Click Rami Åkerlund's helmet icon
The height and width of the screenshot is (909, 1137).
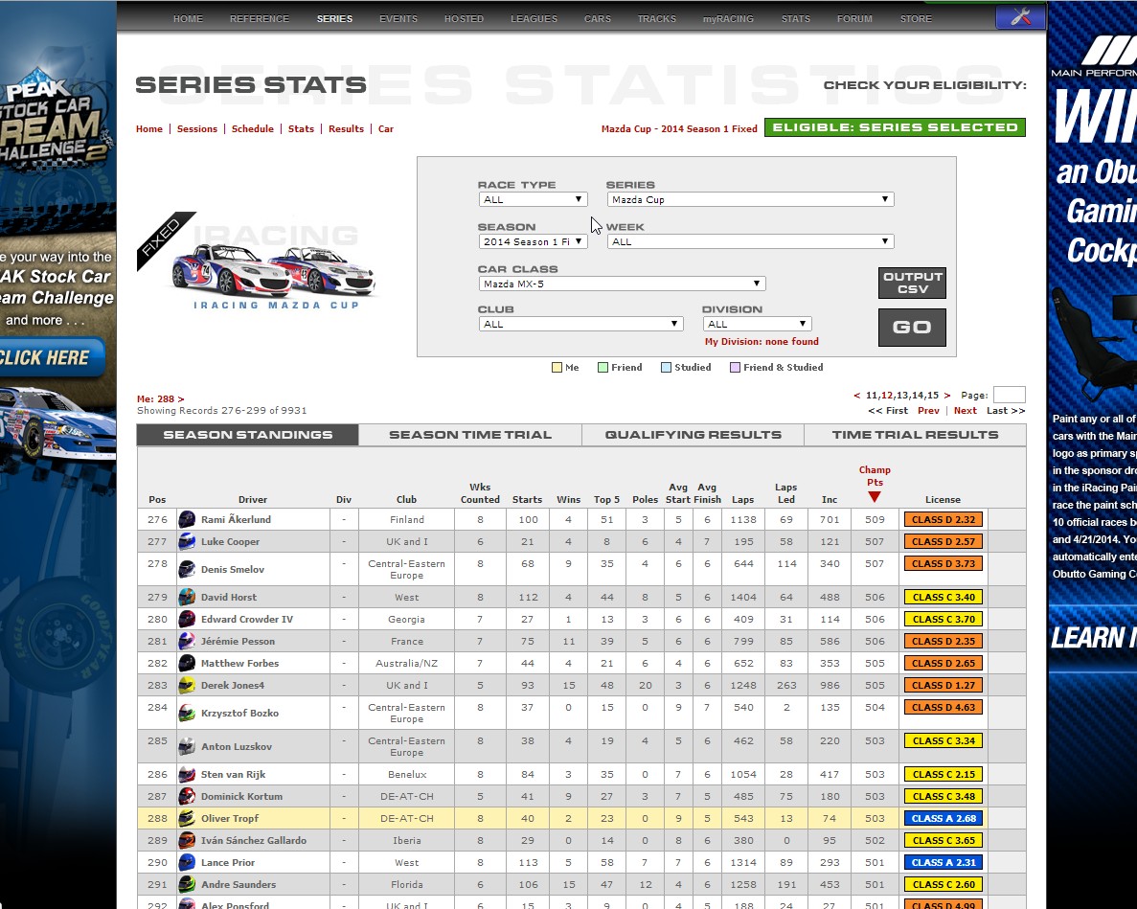(187, 520)
